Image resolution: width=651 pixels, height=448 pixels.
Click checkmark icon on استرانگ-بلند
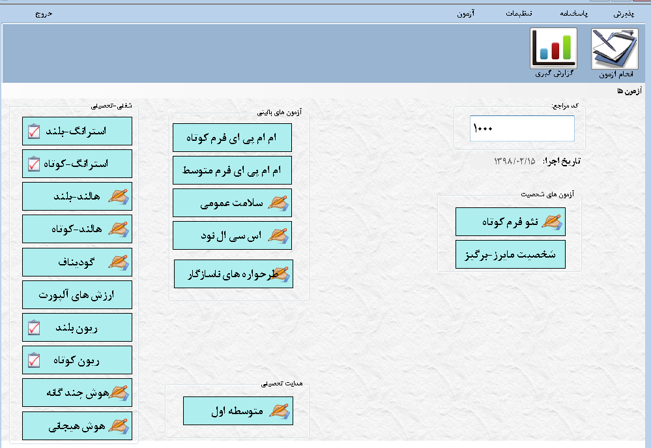pyautogui.click(x=35, y=132)
